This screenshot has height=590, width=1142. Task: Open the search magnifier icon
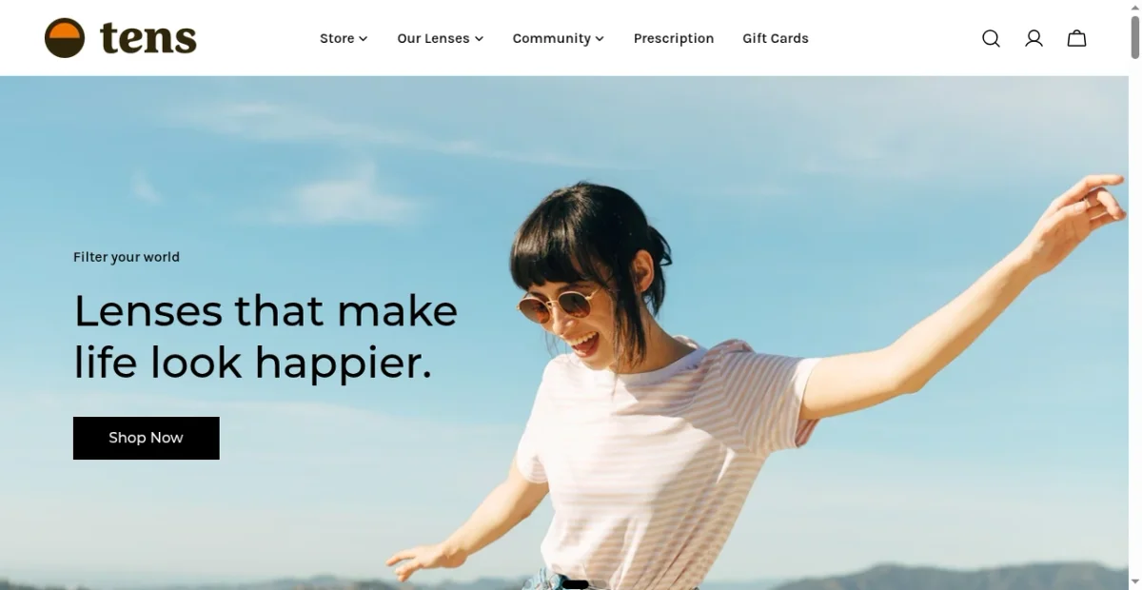[x=991, y=38]
